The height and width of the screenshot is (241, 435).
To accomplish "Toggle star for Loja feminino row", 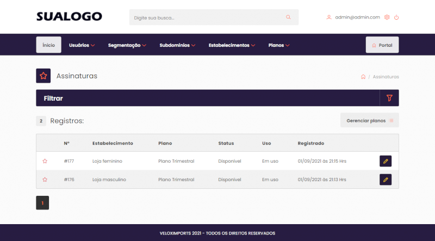I will [45, 161].
